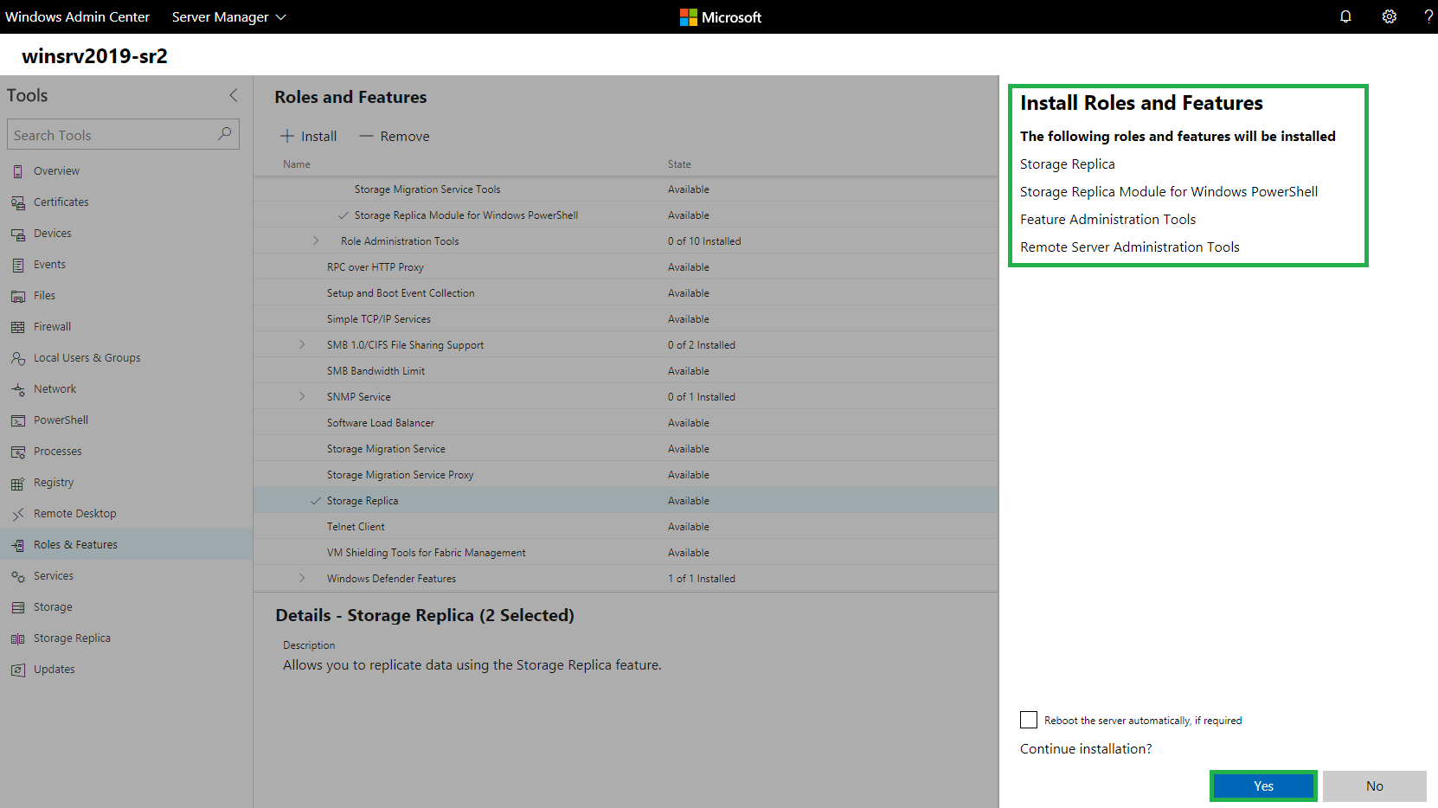Open the notifications bell icon

tap(1345, 16)
